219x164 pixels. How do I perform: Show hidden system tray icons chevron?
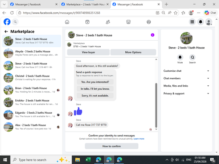(x=167, y=160)
